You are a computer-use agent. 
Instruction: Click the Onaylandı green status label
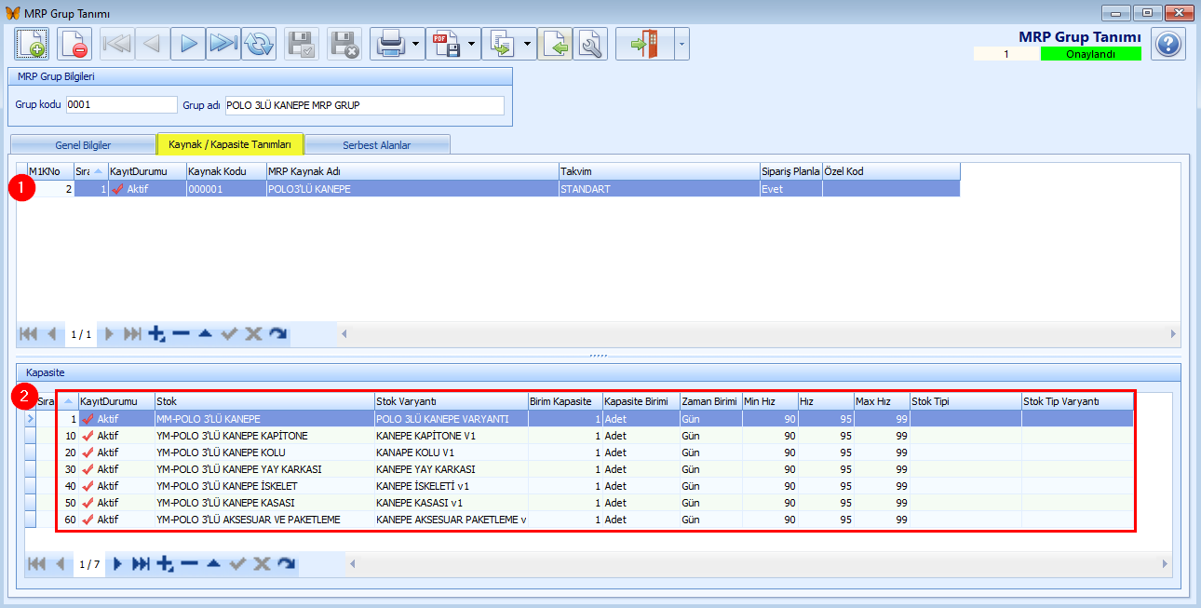(1090, 54)
